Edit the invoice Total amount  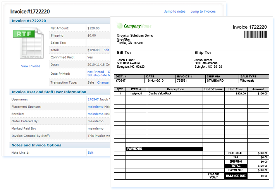[x=106, y=50]
